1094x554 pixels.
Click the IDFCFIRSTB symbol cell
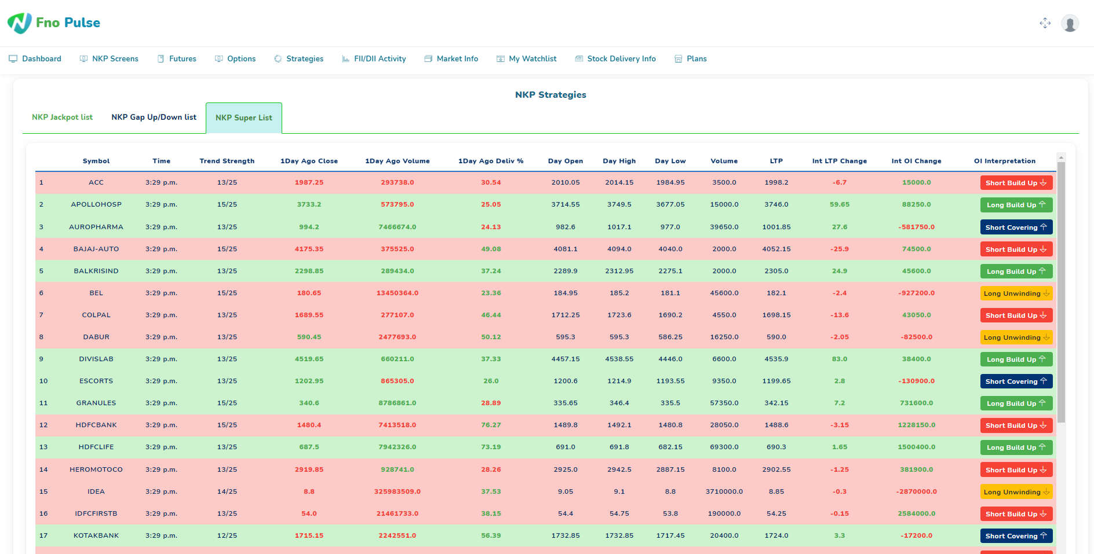(x=96, y=513)
